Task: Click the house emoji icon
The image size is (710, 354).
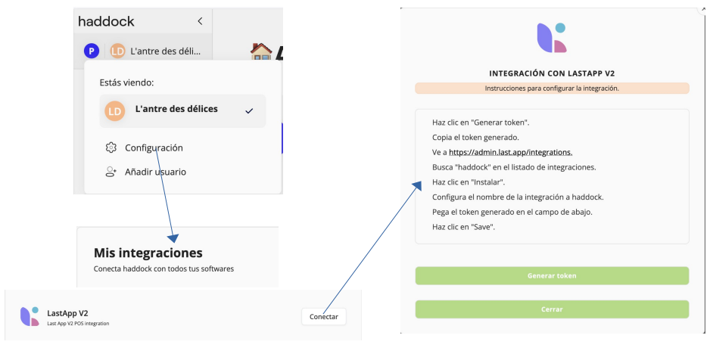Action: point(260,51)
